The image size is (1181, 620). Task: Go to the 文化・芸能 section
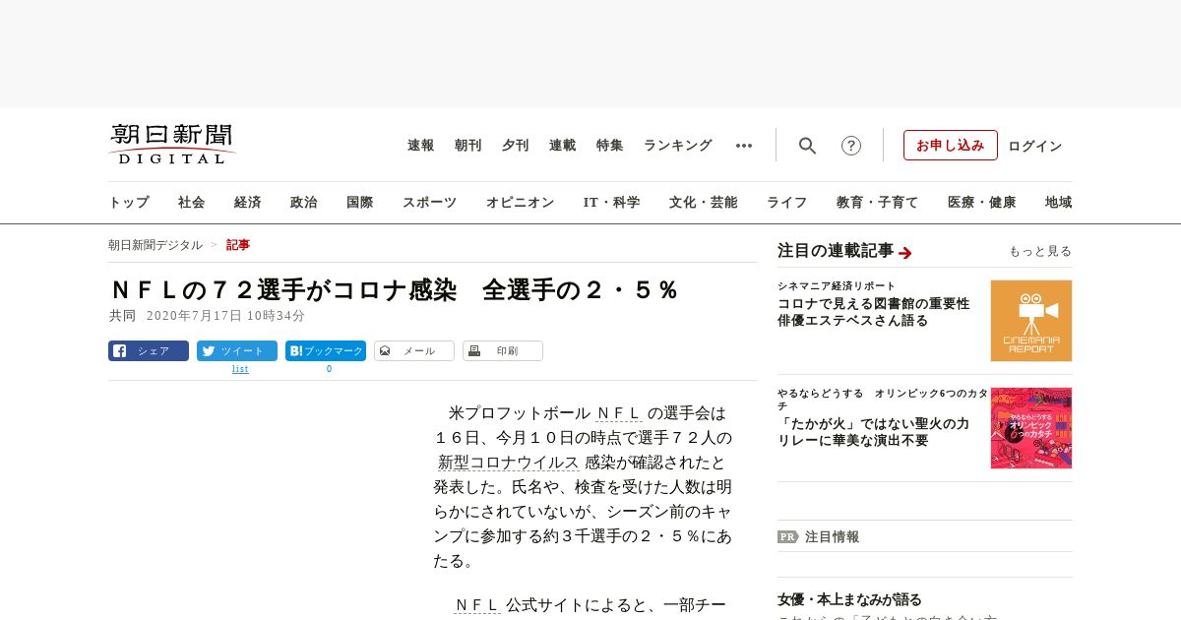(704, 203)
